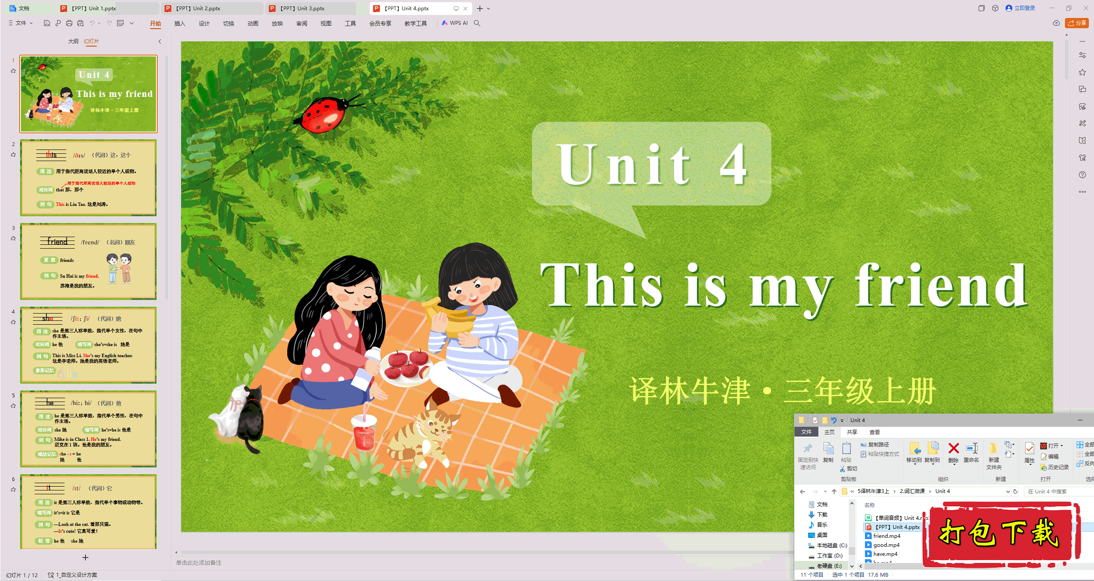Select slide 3 'friend' thumbnail

pos(88,261)
